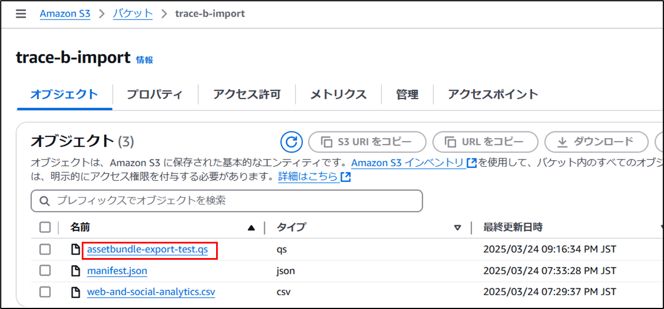Open the manifest.json object

click(118, 270)
